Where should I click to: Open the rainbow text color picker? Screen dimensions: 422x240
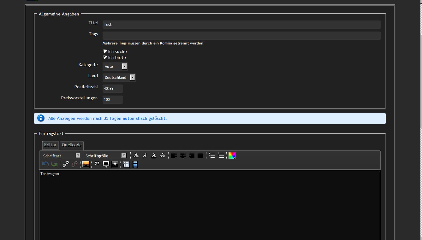232,155
